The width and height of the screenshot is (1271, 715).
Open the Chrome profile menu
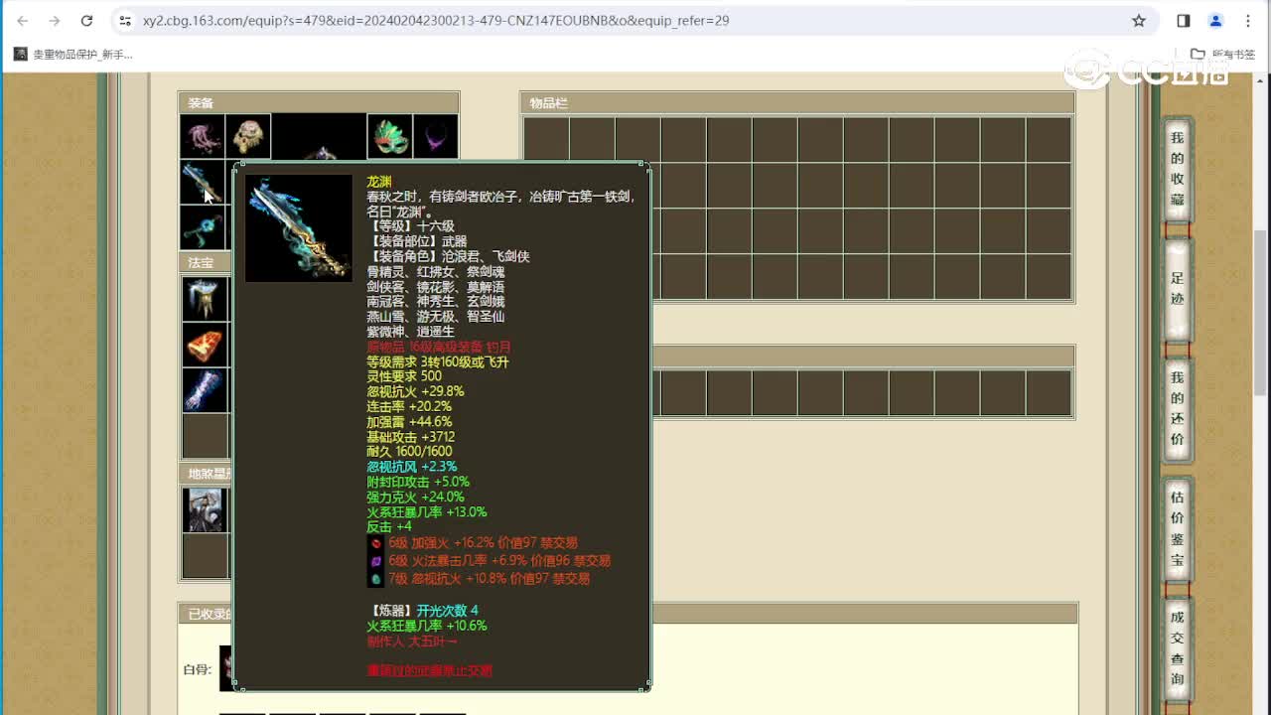click(x=1215, y=20)
